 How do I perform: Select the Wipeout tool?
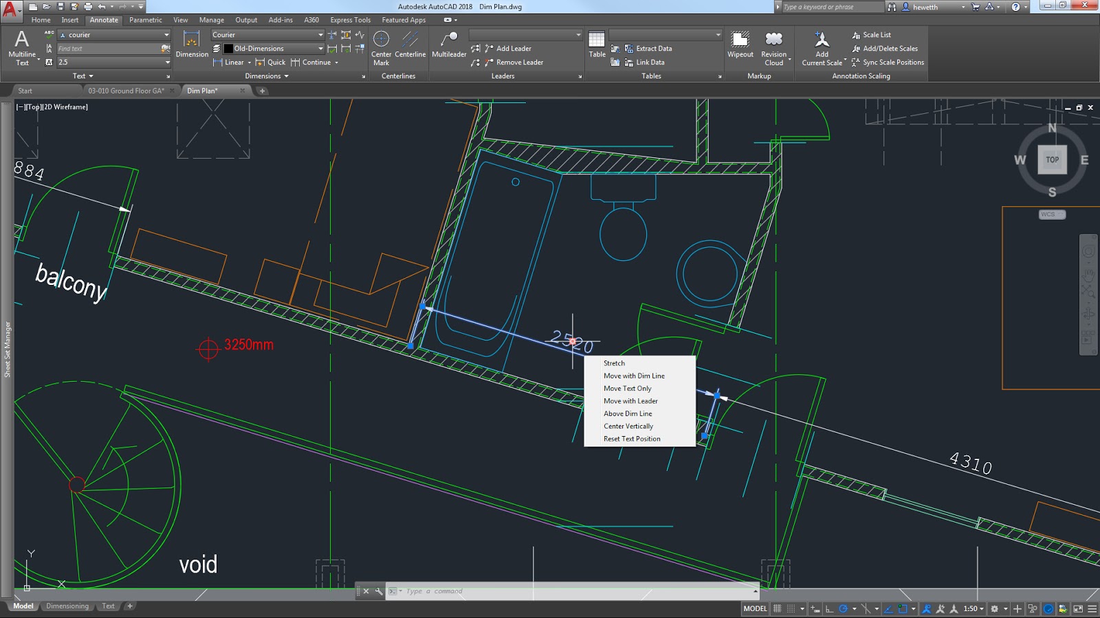click(740, 45)
